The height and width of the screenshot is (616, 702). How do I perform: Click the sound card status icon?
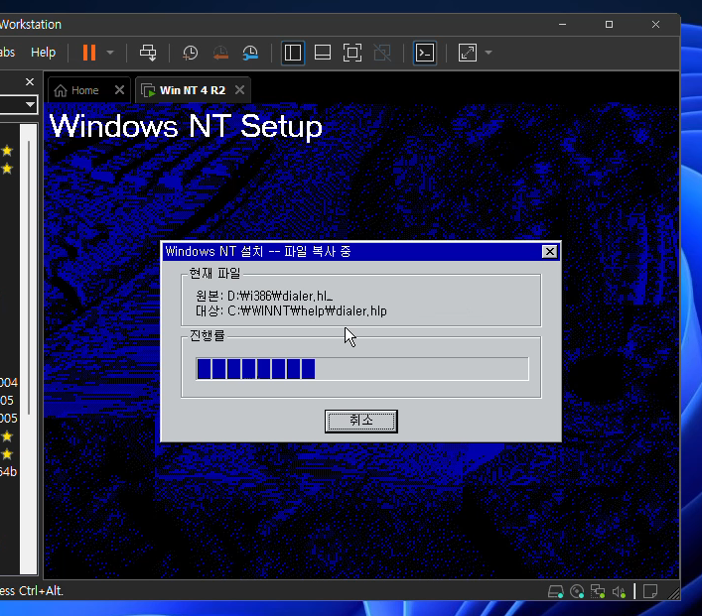619,591
